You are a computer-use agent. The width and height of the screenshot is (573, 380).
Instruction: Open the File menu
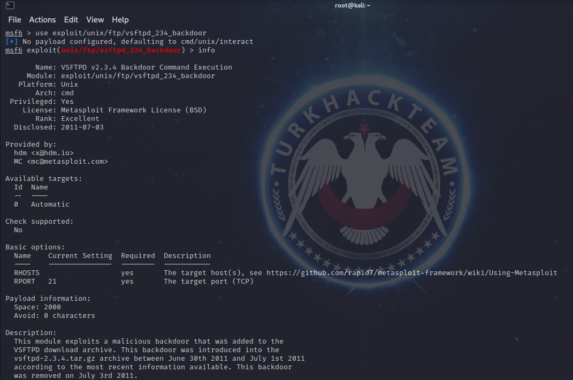14,20
